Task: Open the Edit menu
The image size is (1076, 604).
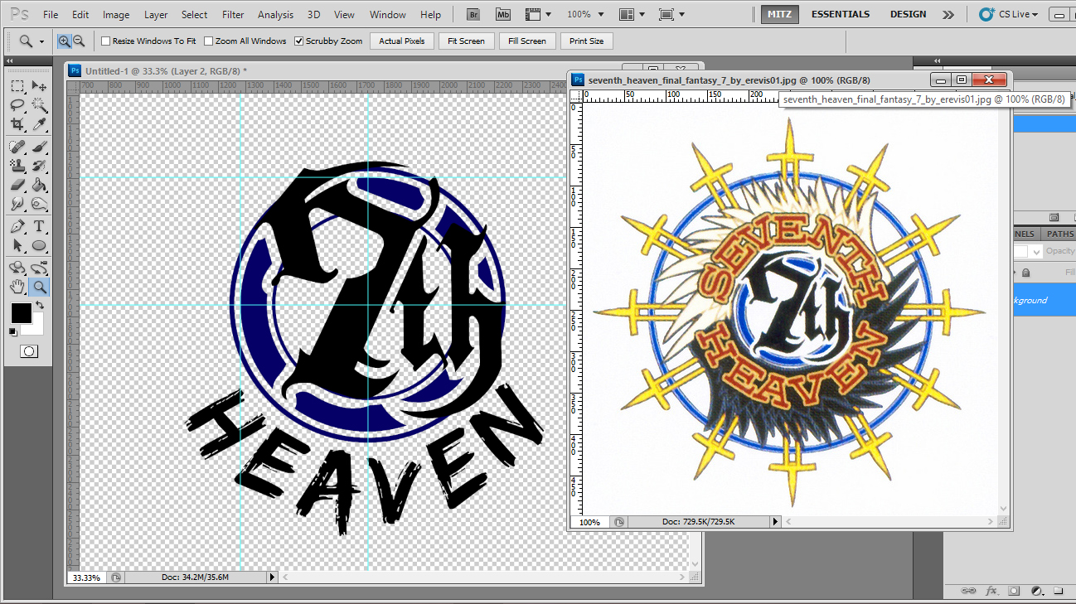Action: (x=80, y=14)
